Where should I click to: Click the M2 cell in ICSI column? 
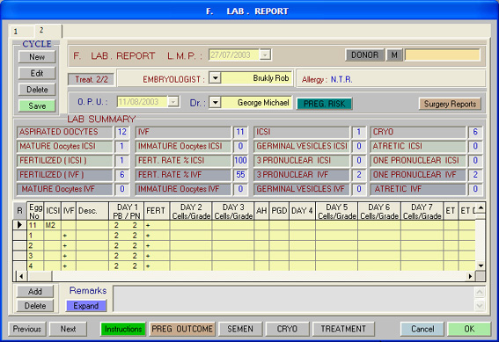tap(52, 225)
